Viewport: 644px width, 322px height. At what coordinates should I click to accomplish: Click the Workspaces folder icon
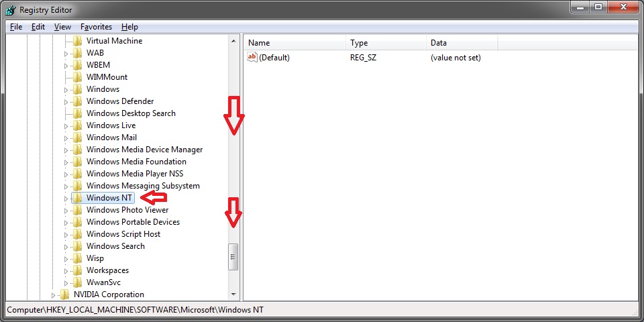click(x=77, y=270)
